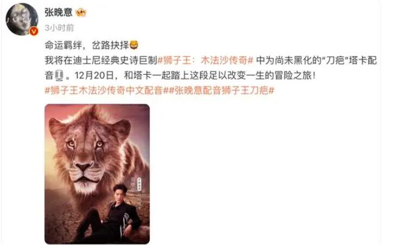Click the phrase 我将在迪士尼经典史诗巨制
The width and height of the screenshot is (393, 245).
pos(101,60)
